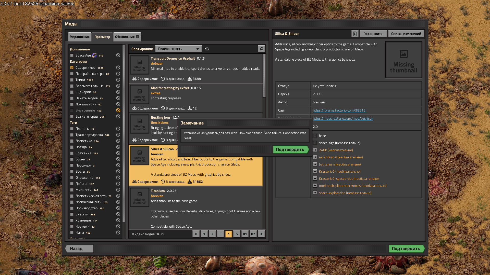490x275 pixels.
Task: Confirm the Замечание error dialog
Action: click(x=291, y=149)
